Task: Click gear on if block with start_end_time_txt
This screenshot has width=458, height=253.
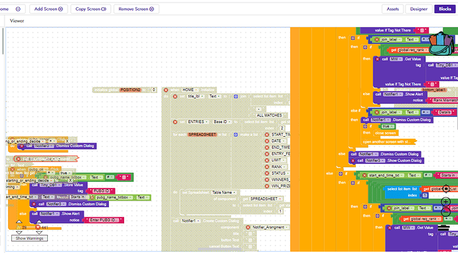Action: [x=341, y=174]
